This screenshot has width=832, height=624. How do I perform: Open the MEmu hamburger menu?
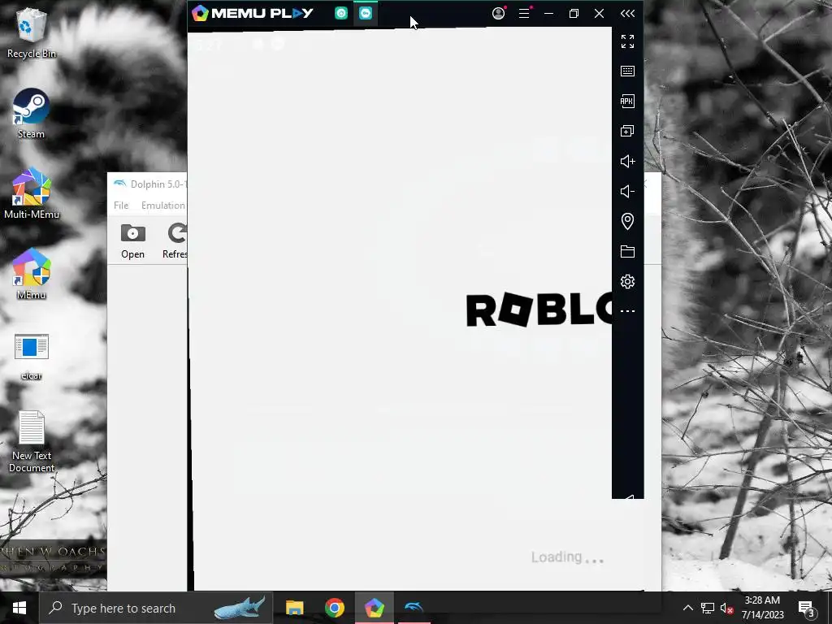524,13
